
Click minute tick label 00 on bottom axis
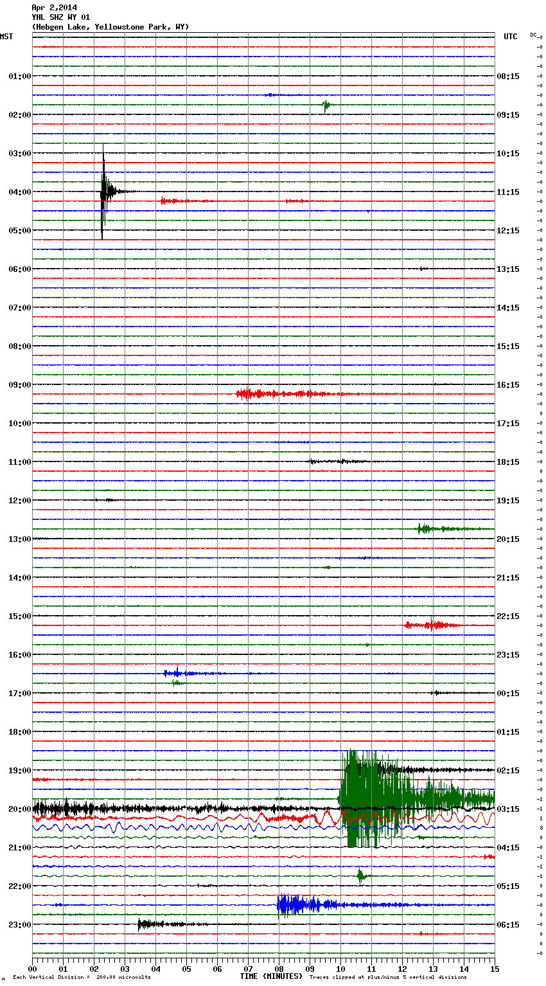coord(33,969)
